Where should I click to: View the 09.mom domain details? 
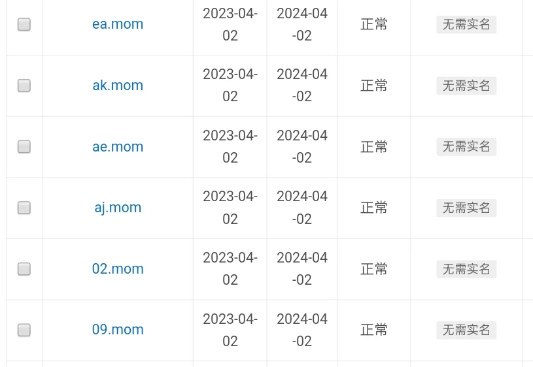coord(118,330)
